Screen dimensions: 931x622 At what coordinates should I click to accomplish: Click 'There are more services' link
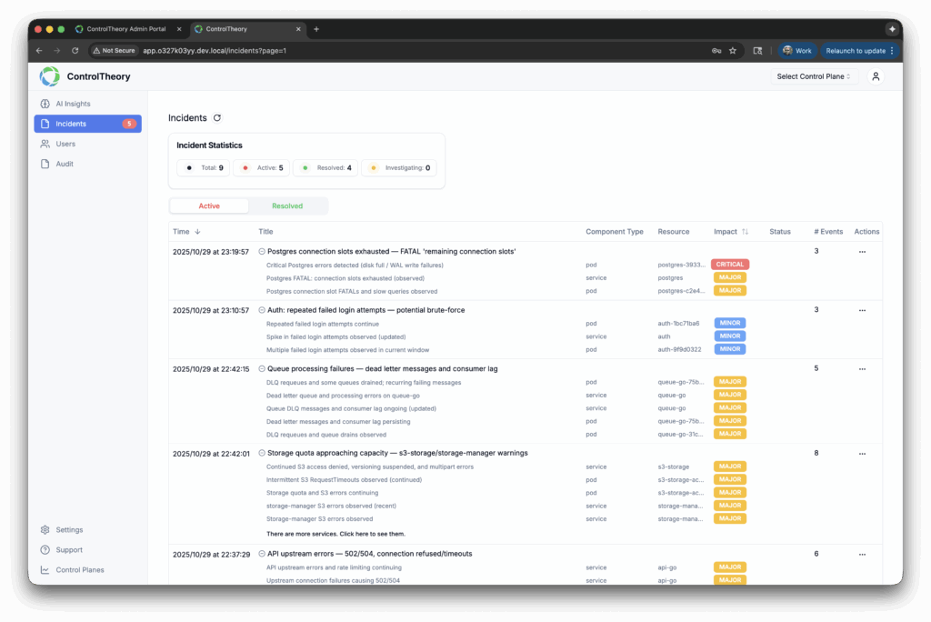pos(335,534)
